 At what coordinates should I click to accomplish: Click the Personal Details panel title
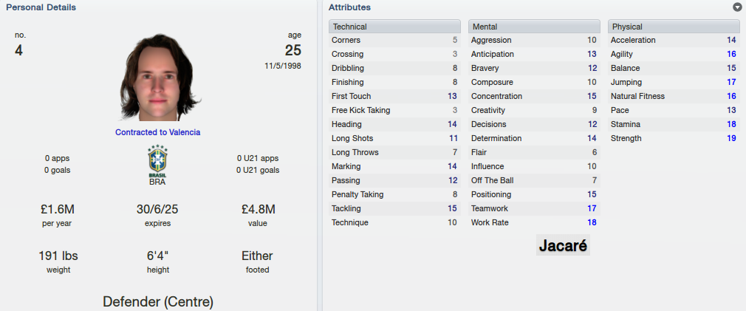click(41, 7)
